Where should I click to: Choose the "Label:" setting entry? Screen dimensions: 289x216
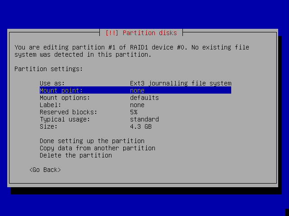click(x=51, y=105)
